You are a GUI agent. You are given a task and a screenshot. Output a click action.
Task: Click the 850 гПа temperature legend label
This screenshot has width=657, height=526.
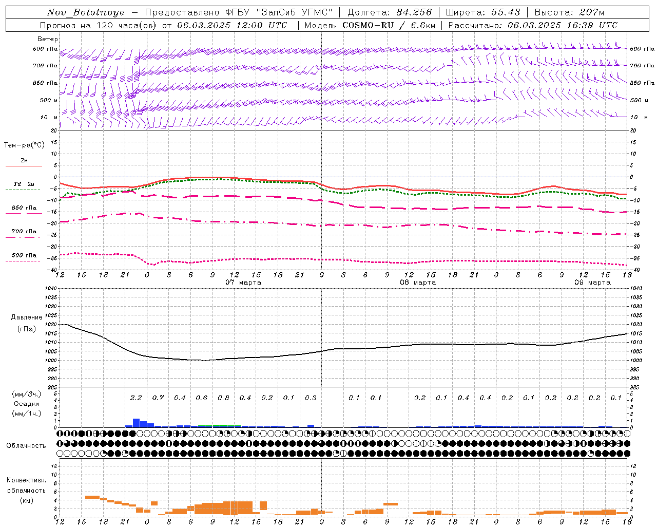click(x=24, y=208)
